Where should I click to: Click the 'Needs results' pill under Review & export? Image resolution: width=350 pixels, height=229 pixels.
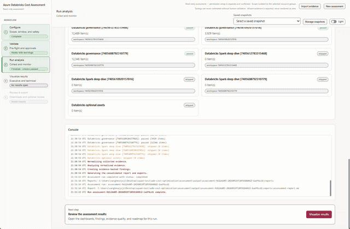tap(28, 102)
